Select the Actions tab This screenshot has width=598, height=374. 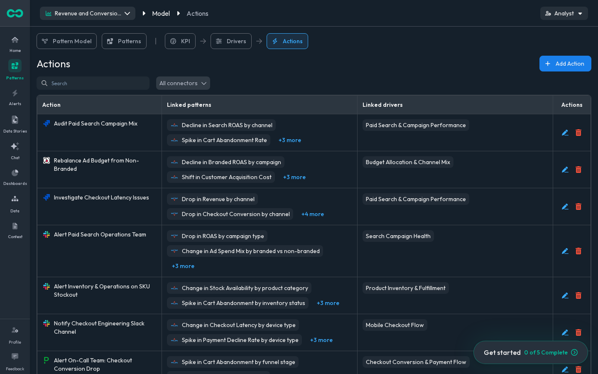click(287, 41)
